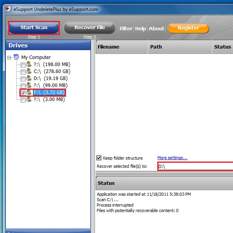233x233 pixels.
Task: Open the Help menu
Action: [141, 28]
